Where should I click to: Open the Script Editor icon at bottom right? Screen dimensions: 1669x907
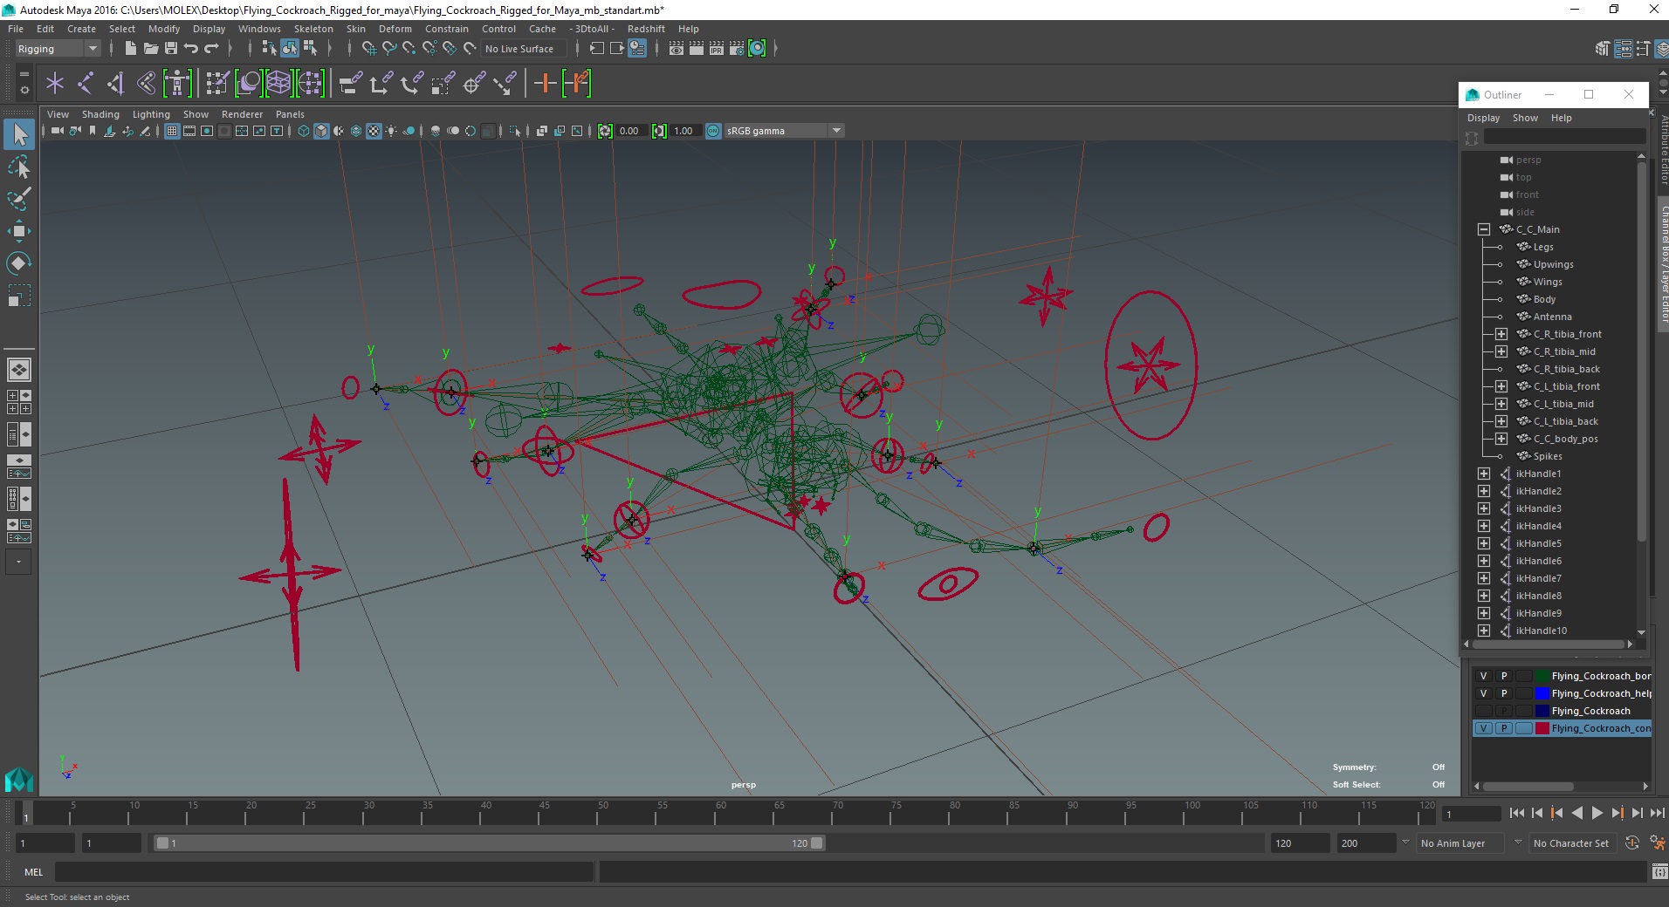1659,872
